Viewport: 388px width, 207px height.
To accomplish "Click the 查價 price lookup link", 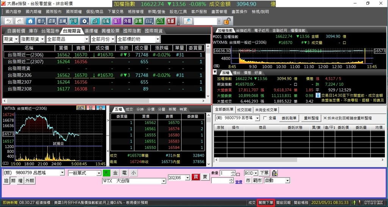I will (239, 182).
